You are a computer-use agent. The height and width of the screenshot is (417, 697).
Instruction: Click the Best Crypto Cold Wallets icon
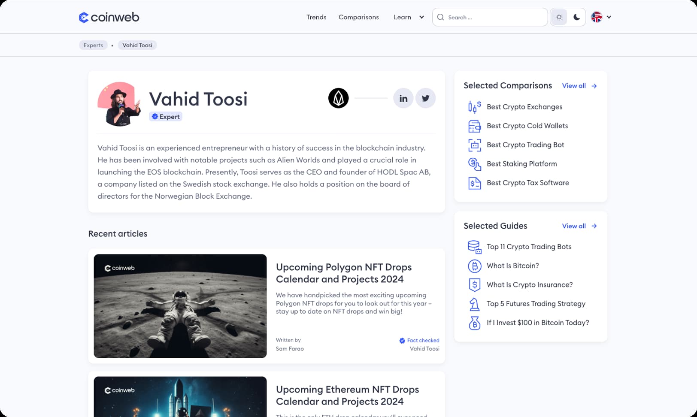pos(474,126)
